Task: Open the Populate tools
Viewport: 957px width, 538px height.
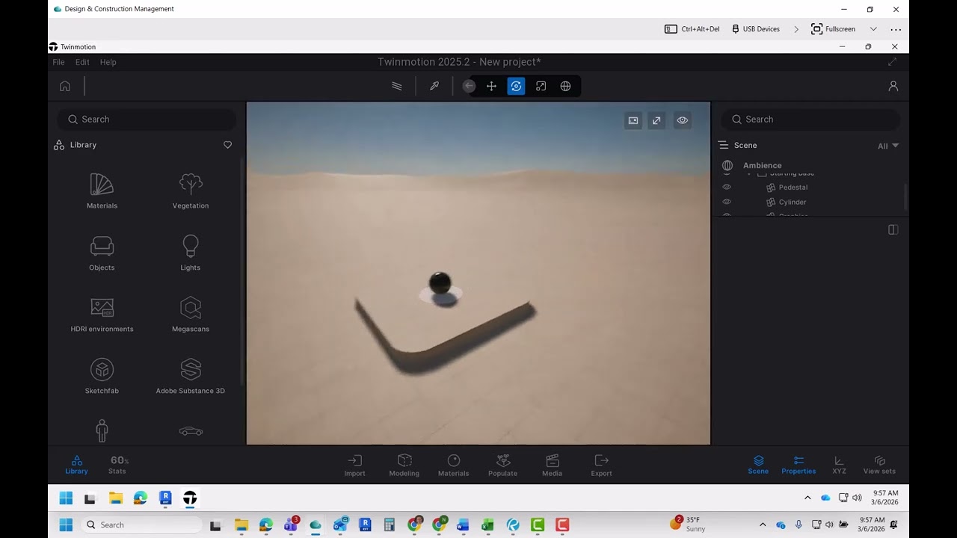Action: pos(502,465)
